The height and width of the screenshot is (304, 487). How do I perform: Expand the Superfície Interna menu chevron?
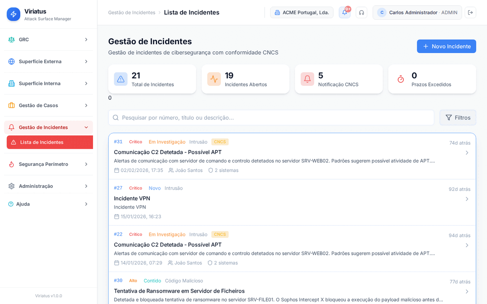[x=85, y=83]
